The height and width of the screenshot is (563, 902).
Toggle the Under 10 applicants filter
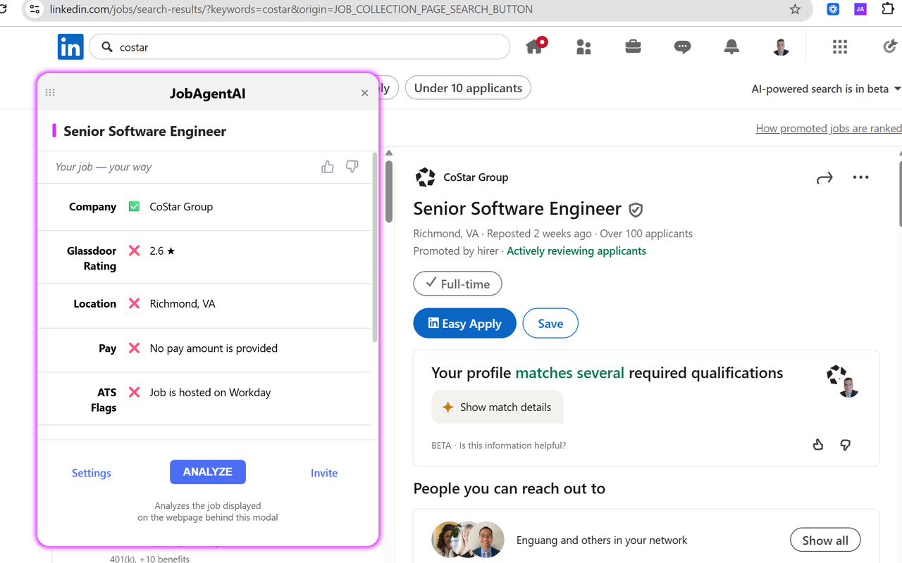(468, 88)
